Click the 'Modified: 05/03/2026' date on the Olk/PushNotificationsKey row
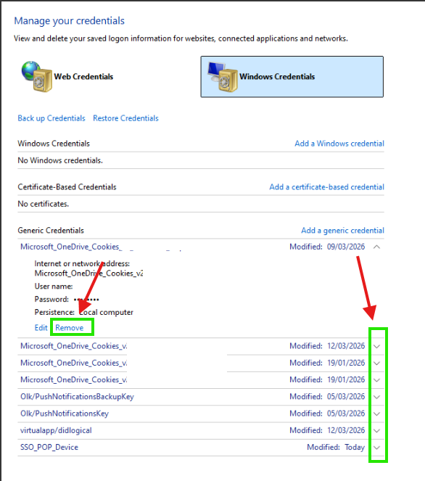Image resolution: width=425 pixels, height=481 pixels. 327,414
